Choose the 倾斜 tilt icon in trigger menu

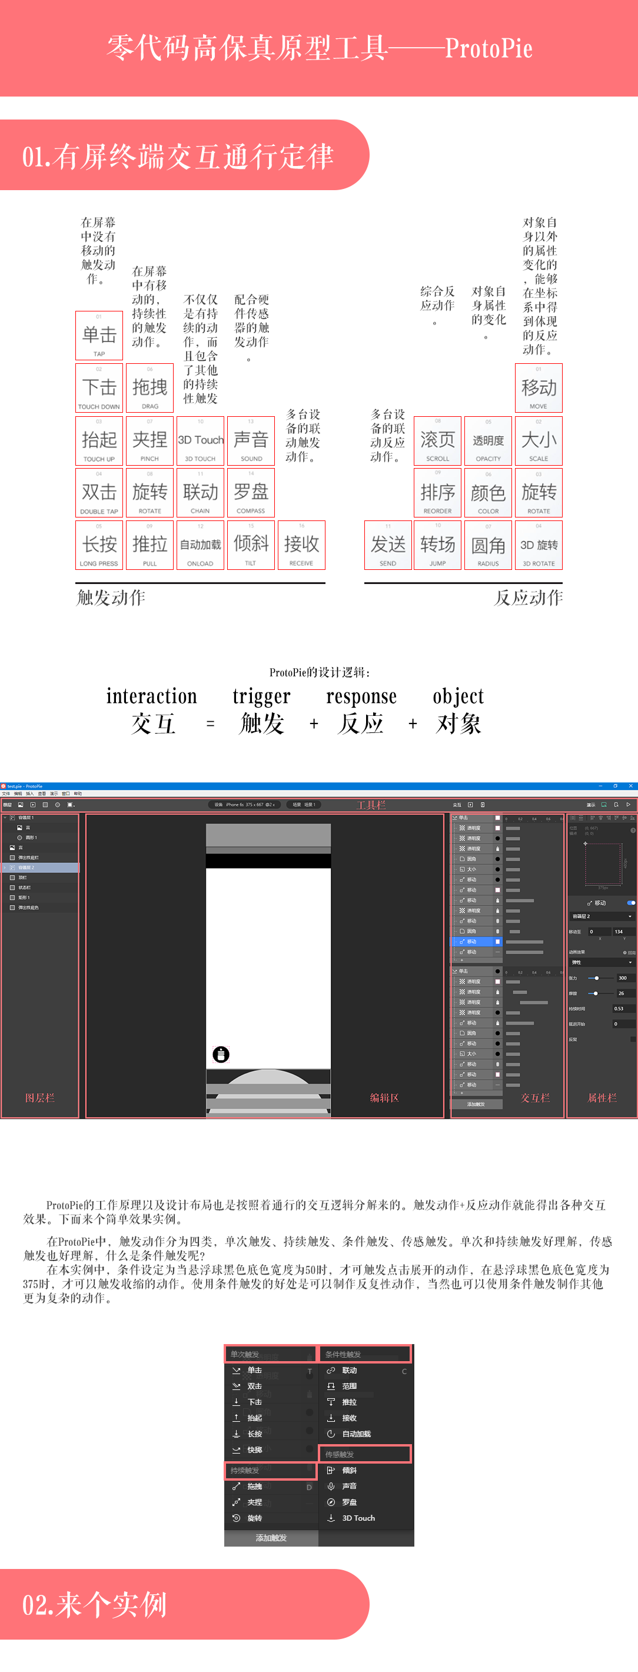pyautogui.click(x=331, y=1470)
